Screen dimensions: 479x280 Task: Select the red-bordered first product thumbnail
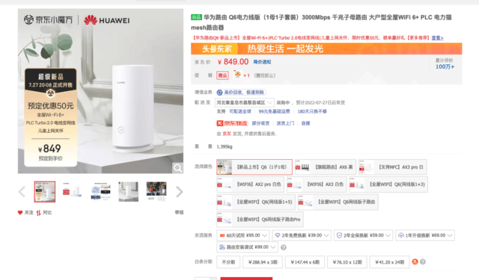click(x=45, y=192)
